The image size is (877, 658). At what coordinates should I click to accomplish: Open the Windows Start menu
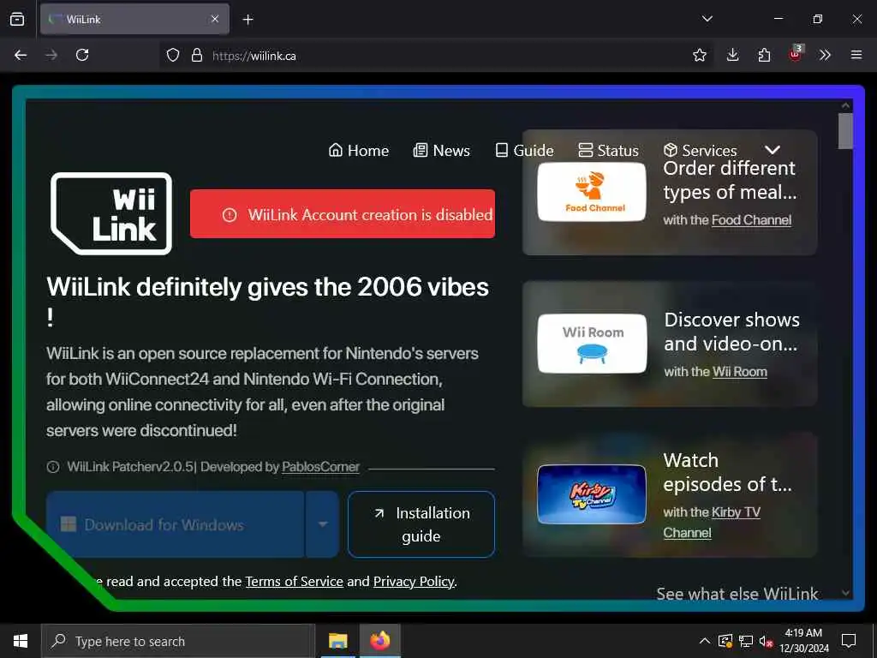21,641
